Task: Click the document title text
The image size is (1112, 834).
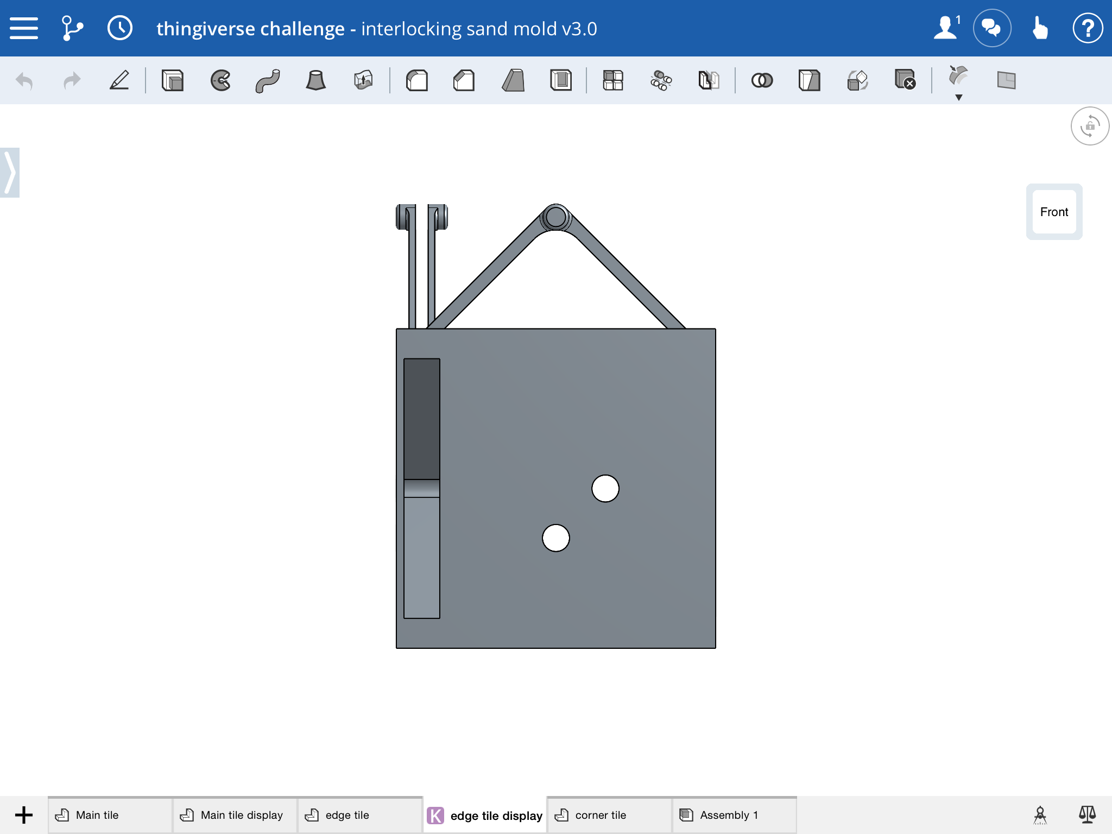Action: [x=377, y=28]
